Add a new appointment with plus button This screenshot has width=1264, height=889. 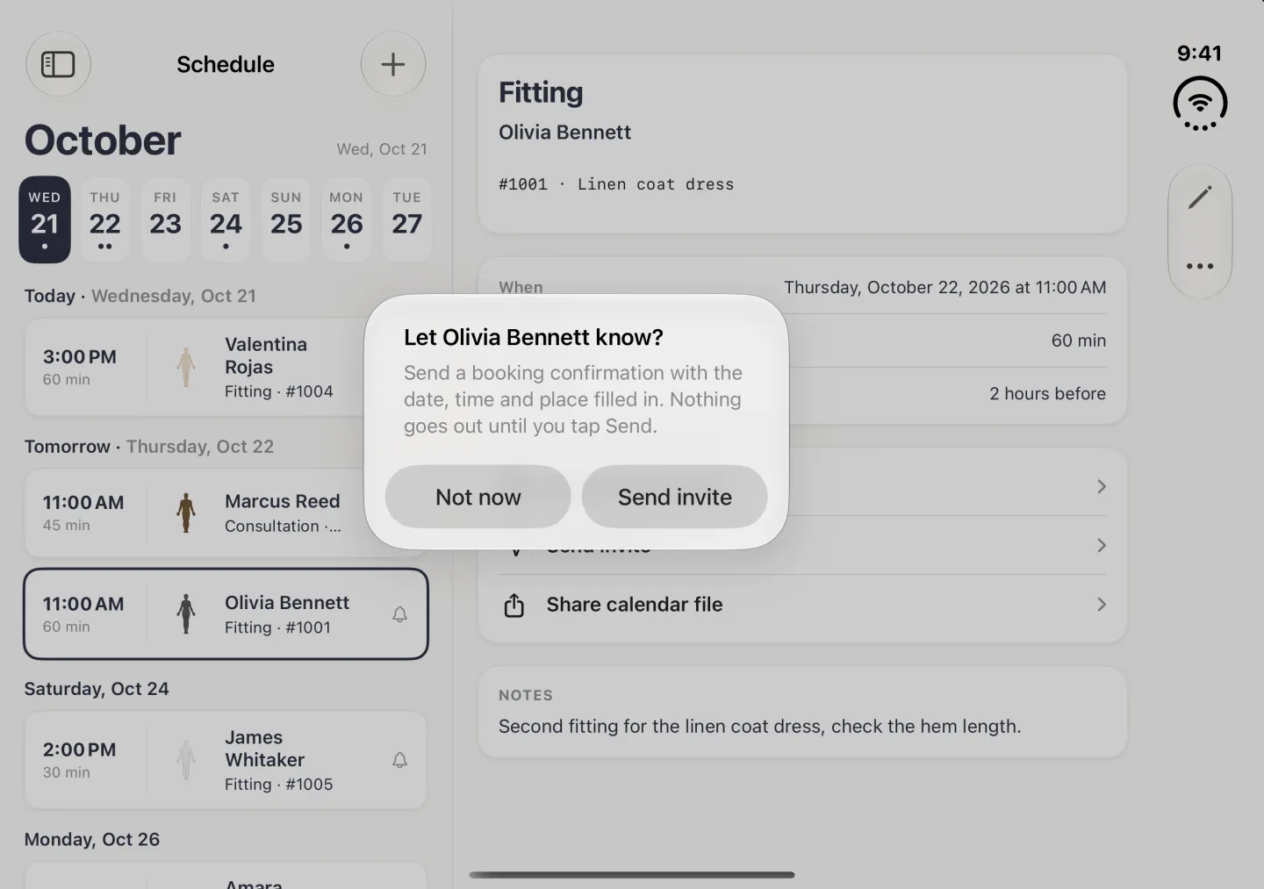point(393,64)
